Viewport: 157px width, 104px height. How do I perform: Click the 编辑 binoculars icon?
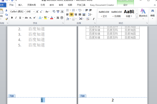point(153,11)
